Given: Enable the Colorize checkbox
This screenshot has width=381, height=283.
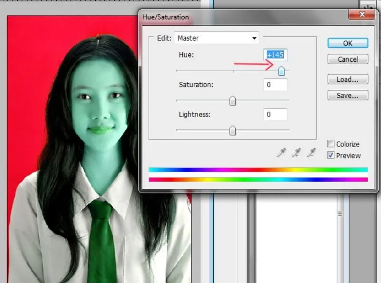Looking at the screenshot, I should (x=331, y=144).
